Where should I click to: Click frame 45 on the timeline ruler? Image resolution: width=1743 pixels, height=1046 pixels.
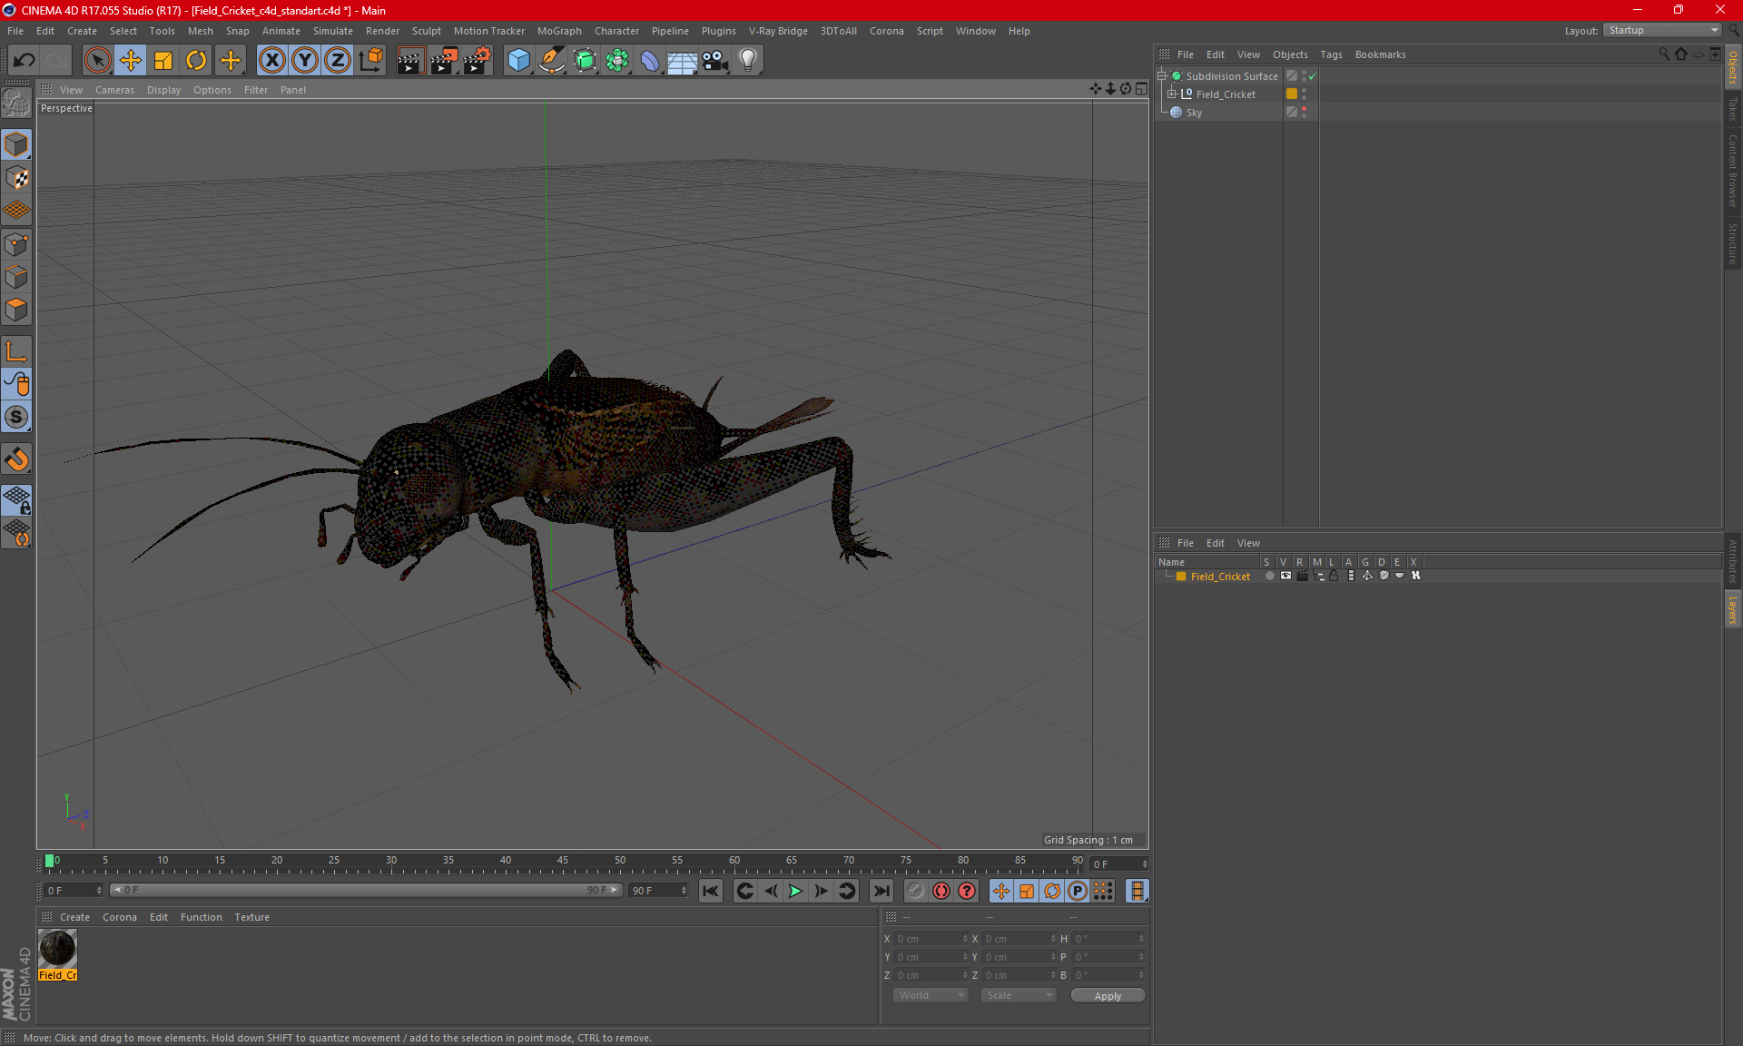(563, 861)
